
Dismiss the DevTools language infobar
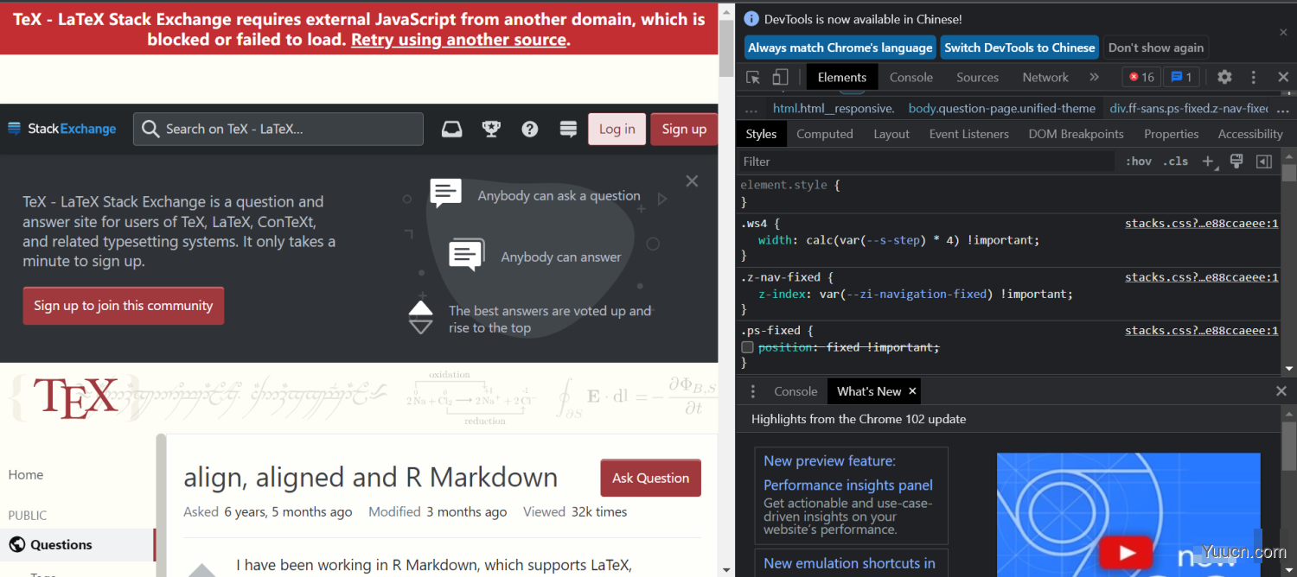click(1283, 32)
